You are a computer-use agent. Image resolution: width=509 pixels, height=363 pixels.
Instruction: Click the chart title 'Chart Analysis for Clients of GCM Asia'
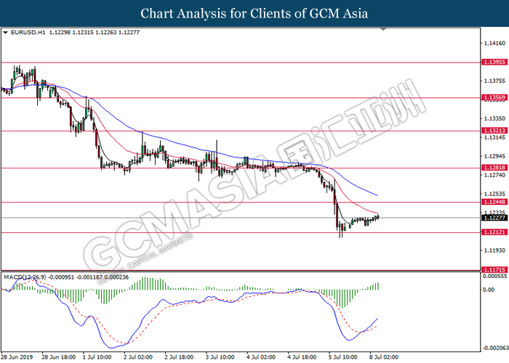(254, 13)
